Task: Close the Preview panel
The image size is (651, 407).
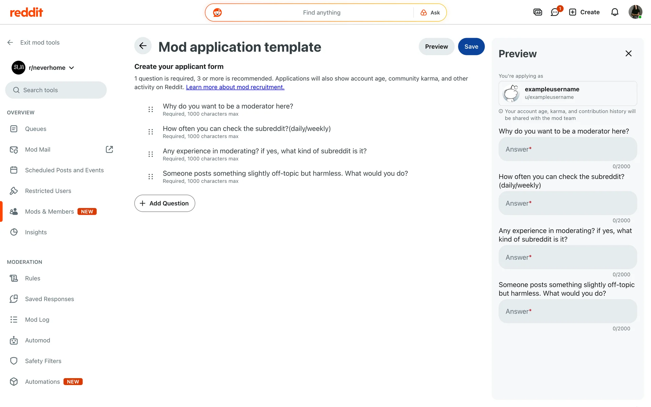Action: pyautogui.click(x=628, y=54)
